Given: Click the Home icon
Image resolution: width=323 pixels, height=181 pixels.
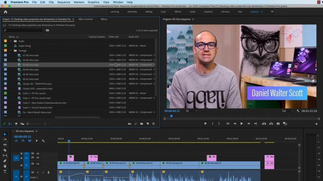Looking at the screenshot, I should click(x=6, y=12).
